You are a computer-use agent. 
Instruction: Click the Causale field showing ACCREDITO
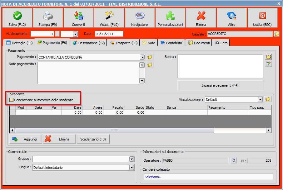[240, 34]
